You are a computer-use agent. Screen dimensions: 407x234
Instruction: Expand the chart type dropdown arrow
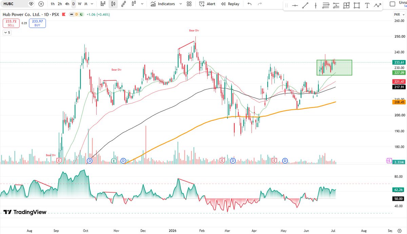click(x=142, y=4)
